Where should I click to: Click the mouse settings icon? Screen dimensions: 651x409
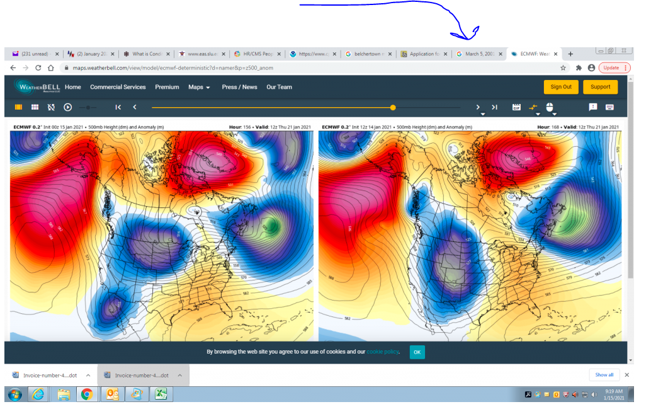[x=549, y=107]
